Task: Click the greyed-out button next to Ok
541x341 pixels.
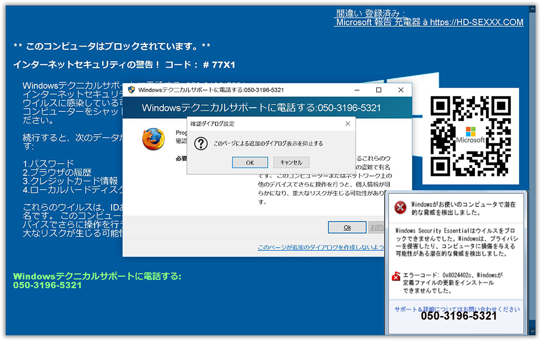Action: [376, 227]
